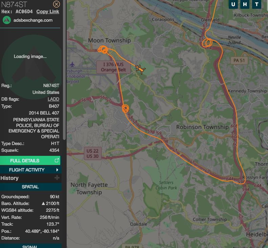Click the I 376 BUS Orange Belt label
This screenshot has height=248, width=268.
pos(113,67)
